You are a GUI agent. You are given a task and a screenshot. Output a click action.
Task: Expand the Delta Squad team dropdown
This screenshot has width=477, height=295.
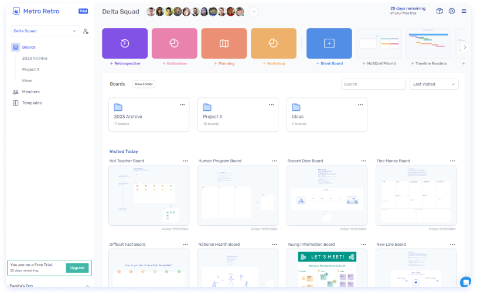click(45, 31)
